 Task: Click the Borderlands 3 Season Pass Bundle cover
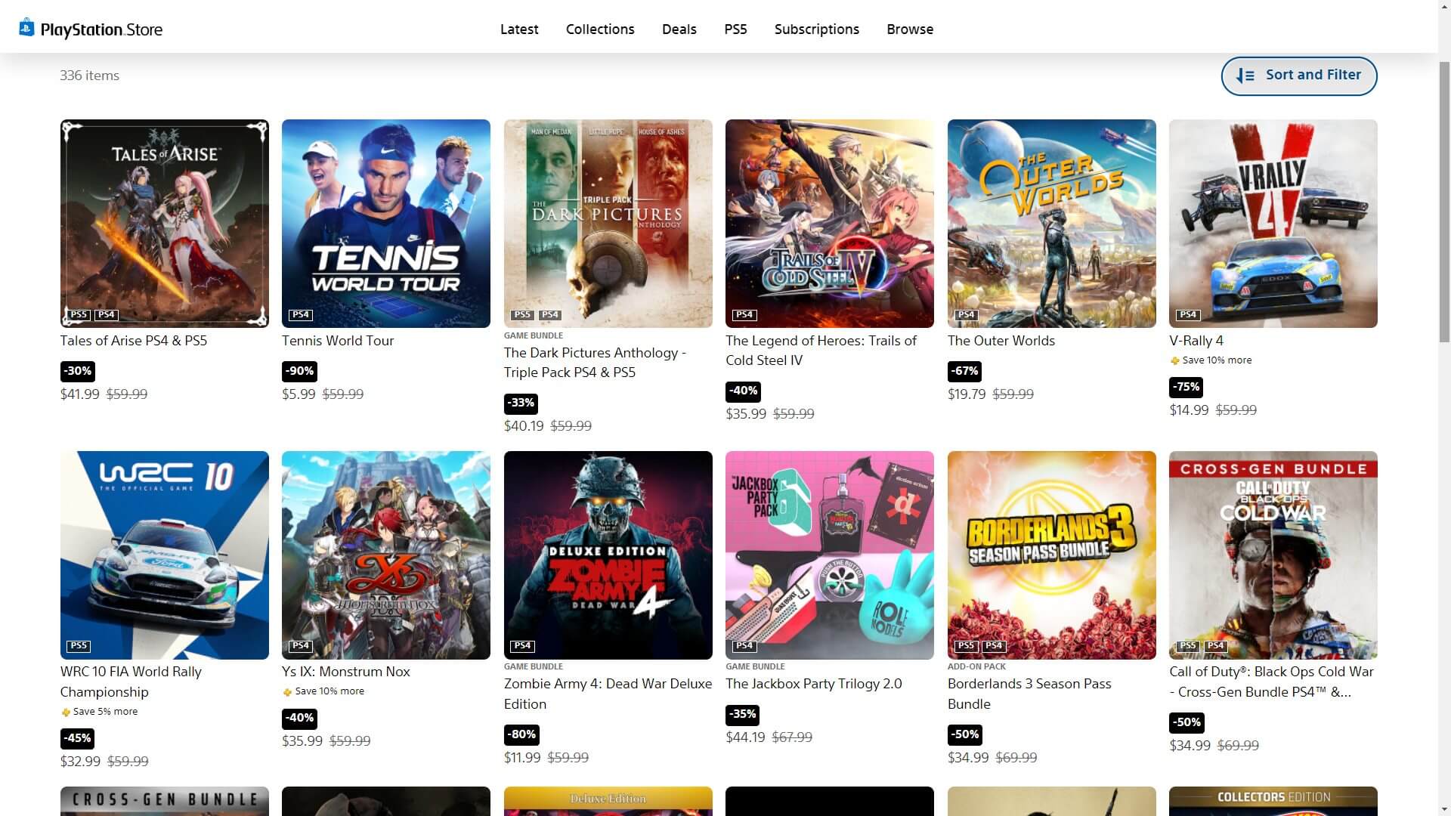1051,555
